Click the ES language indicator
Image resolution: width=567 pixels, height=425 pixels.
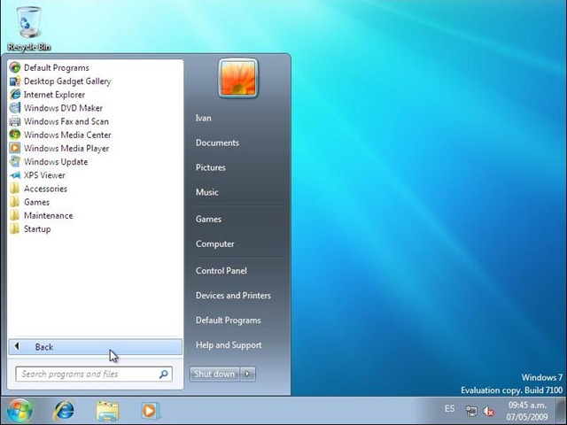pos(449,409)
